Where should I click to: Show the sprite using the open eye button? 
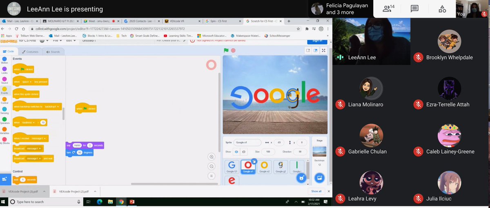click(236, 152)
